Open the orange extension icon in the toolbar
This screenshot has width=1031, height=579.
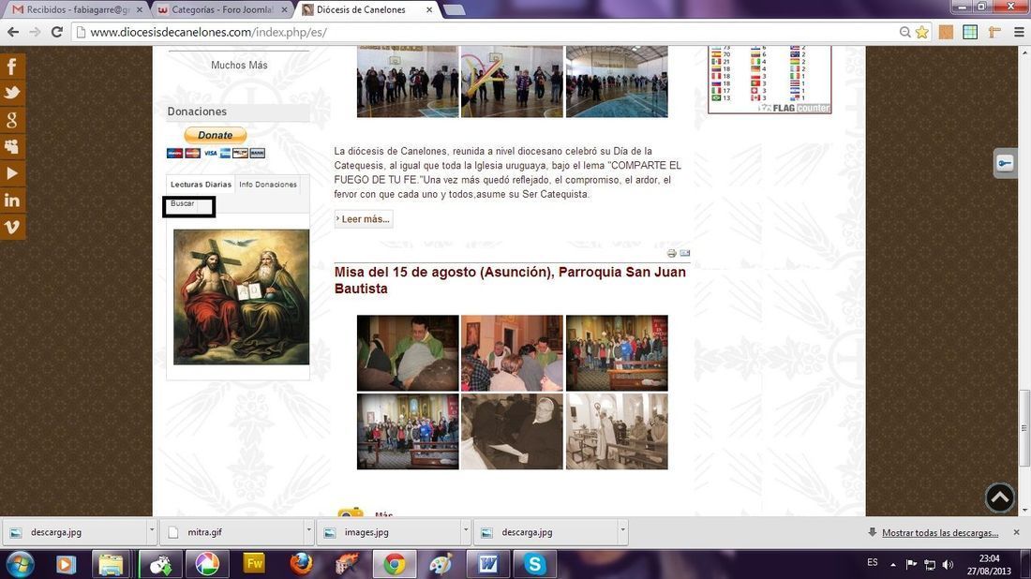pos(946,32)
